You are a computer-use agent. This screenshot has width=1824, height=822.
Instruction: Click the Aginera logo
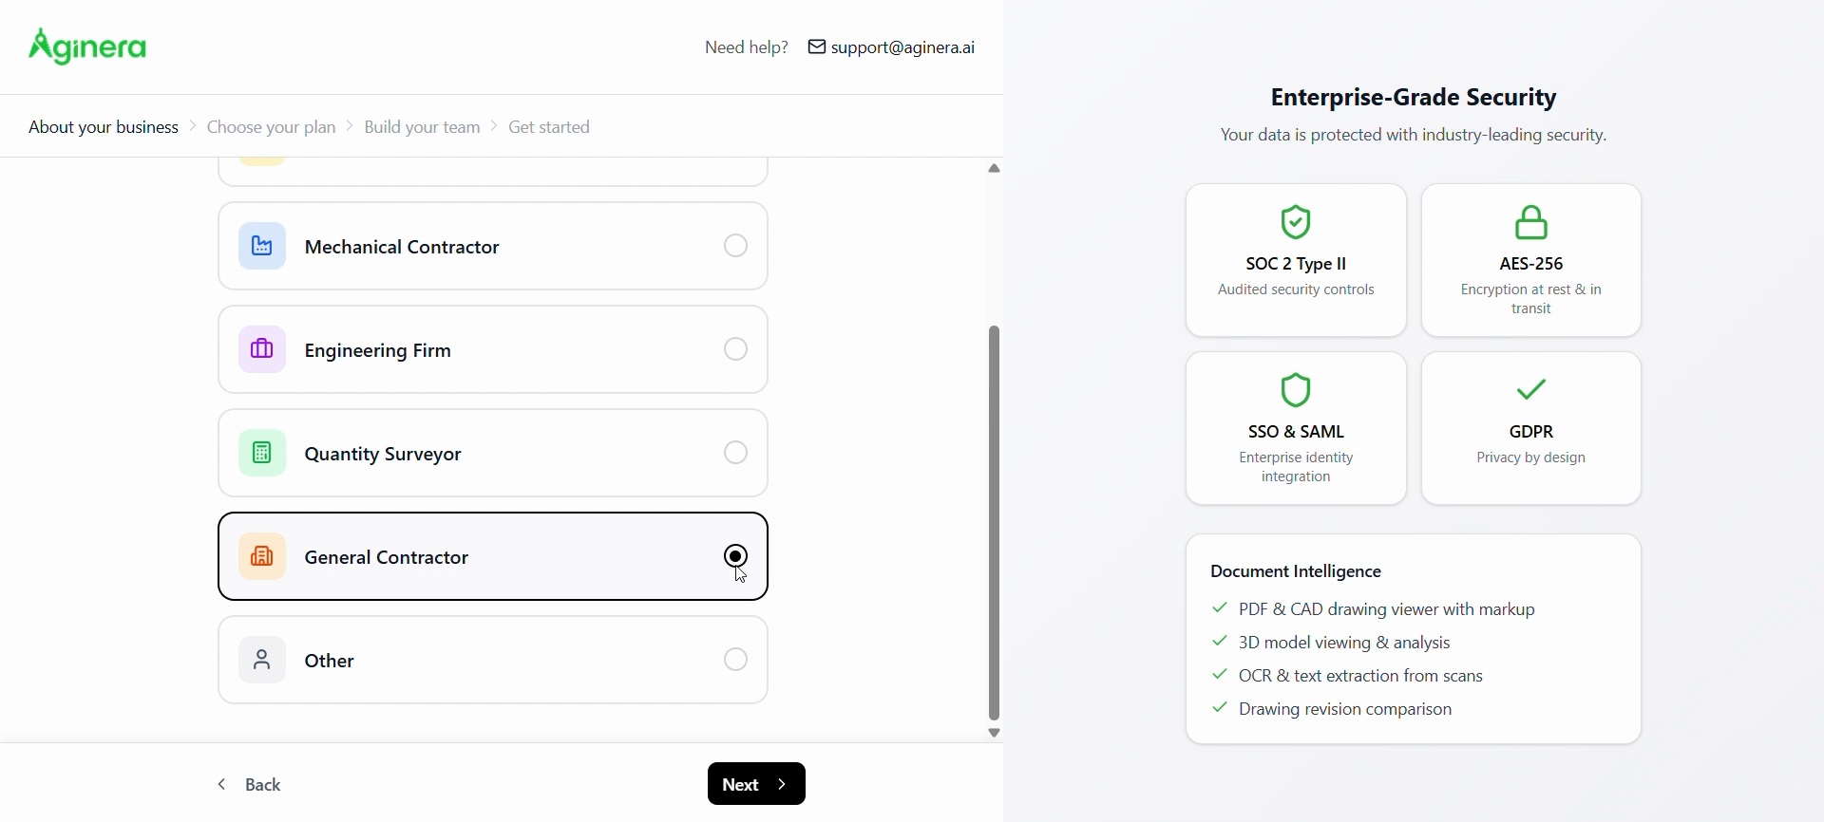pyautogui.click(x=88, y=47)
